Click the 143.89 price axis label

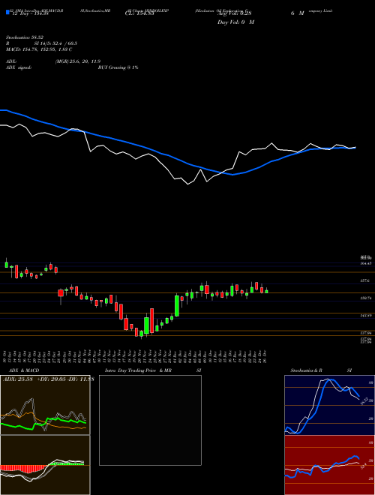(x=365, y=315)
